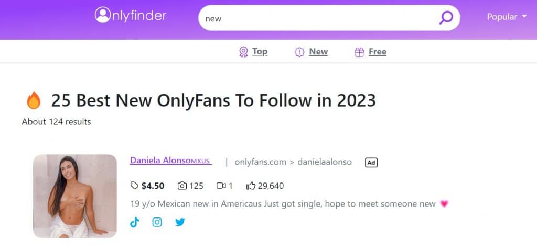This screenshot has height=252, width=537.
Task: Click into the search field containing new
Action: coord(318,18)
